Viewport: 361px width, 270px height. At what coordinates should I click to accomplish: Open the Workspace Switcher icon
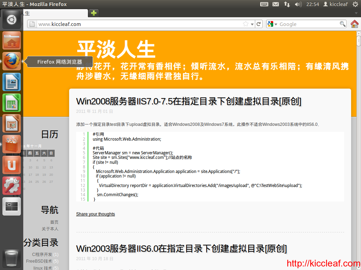(12, 206)
